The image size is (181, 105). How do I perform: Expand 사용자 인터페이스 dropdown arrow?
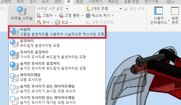click(168, 21)
